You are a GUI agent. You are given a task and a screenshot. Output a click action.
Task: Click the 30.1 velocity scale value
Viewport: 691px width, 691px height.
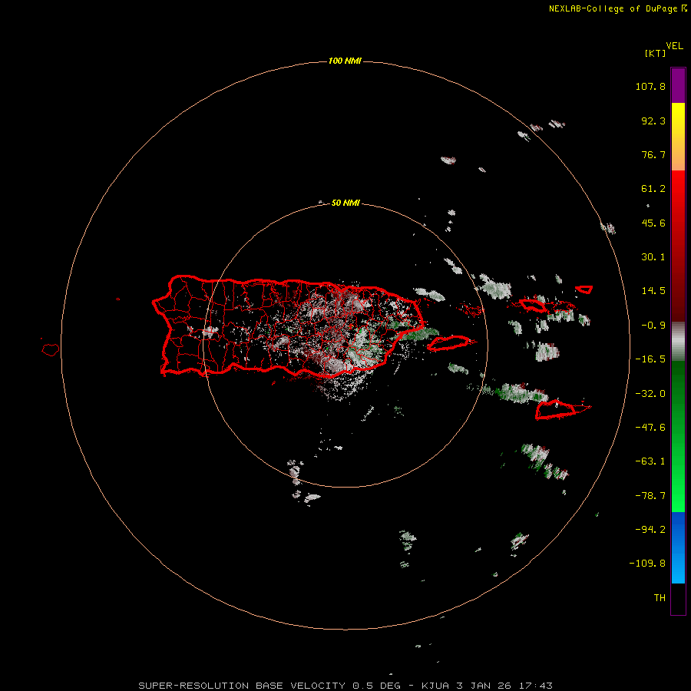coord(653,257)
